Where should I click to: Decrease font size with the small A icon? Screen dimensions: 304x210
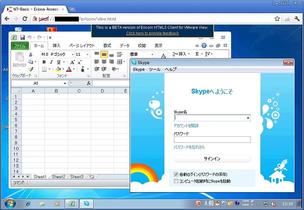tap(79, 62)
